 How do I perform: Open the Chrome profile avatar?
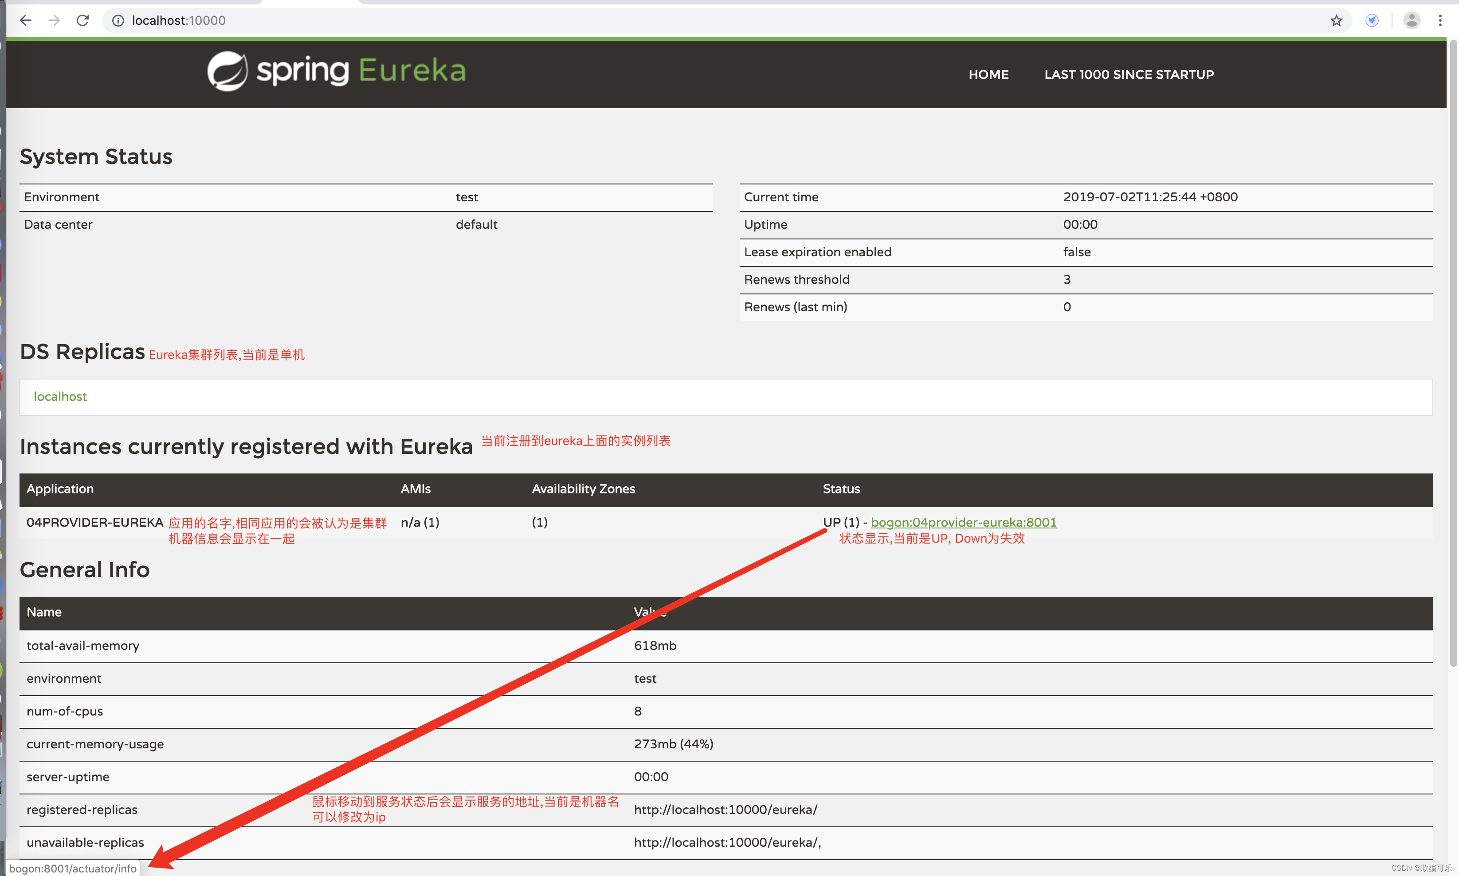click(x=1411, y=21)
